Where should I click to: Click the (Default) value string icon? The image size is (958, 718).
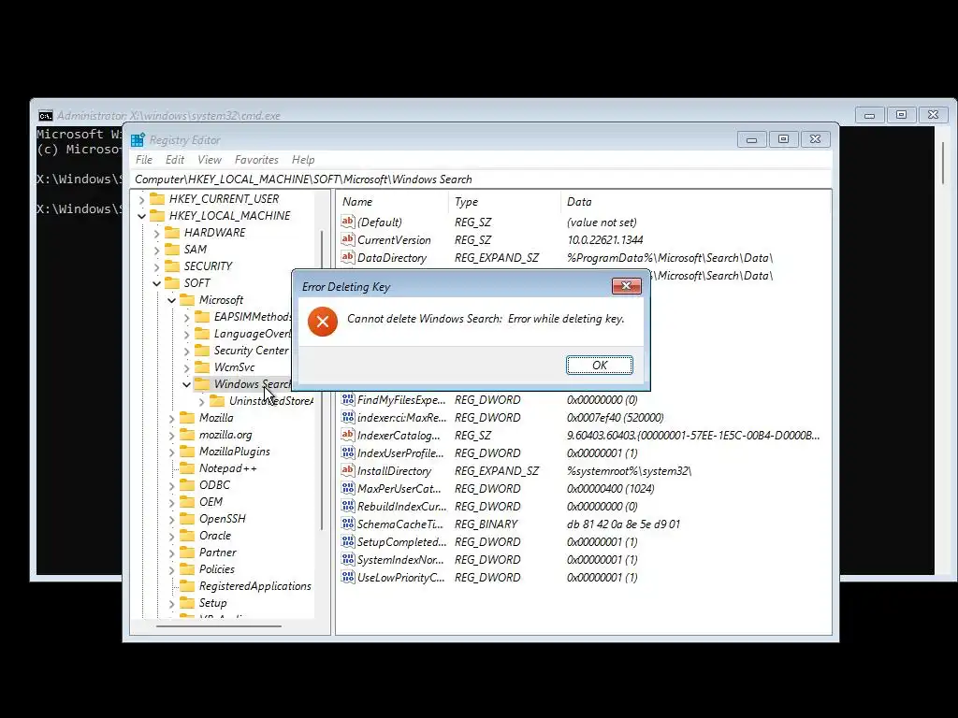tap(348, 222)
